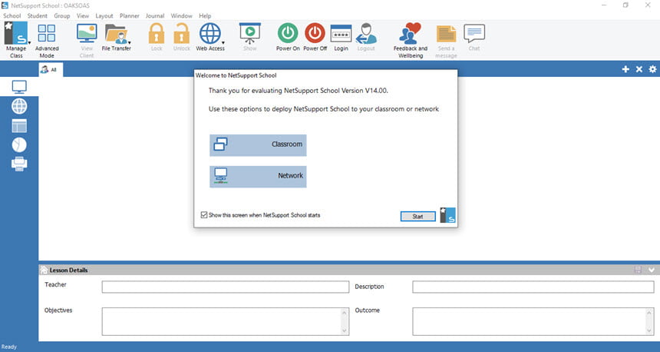
Task: Select the application window view in sidebar
Action: [19, 125]
